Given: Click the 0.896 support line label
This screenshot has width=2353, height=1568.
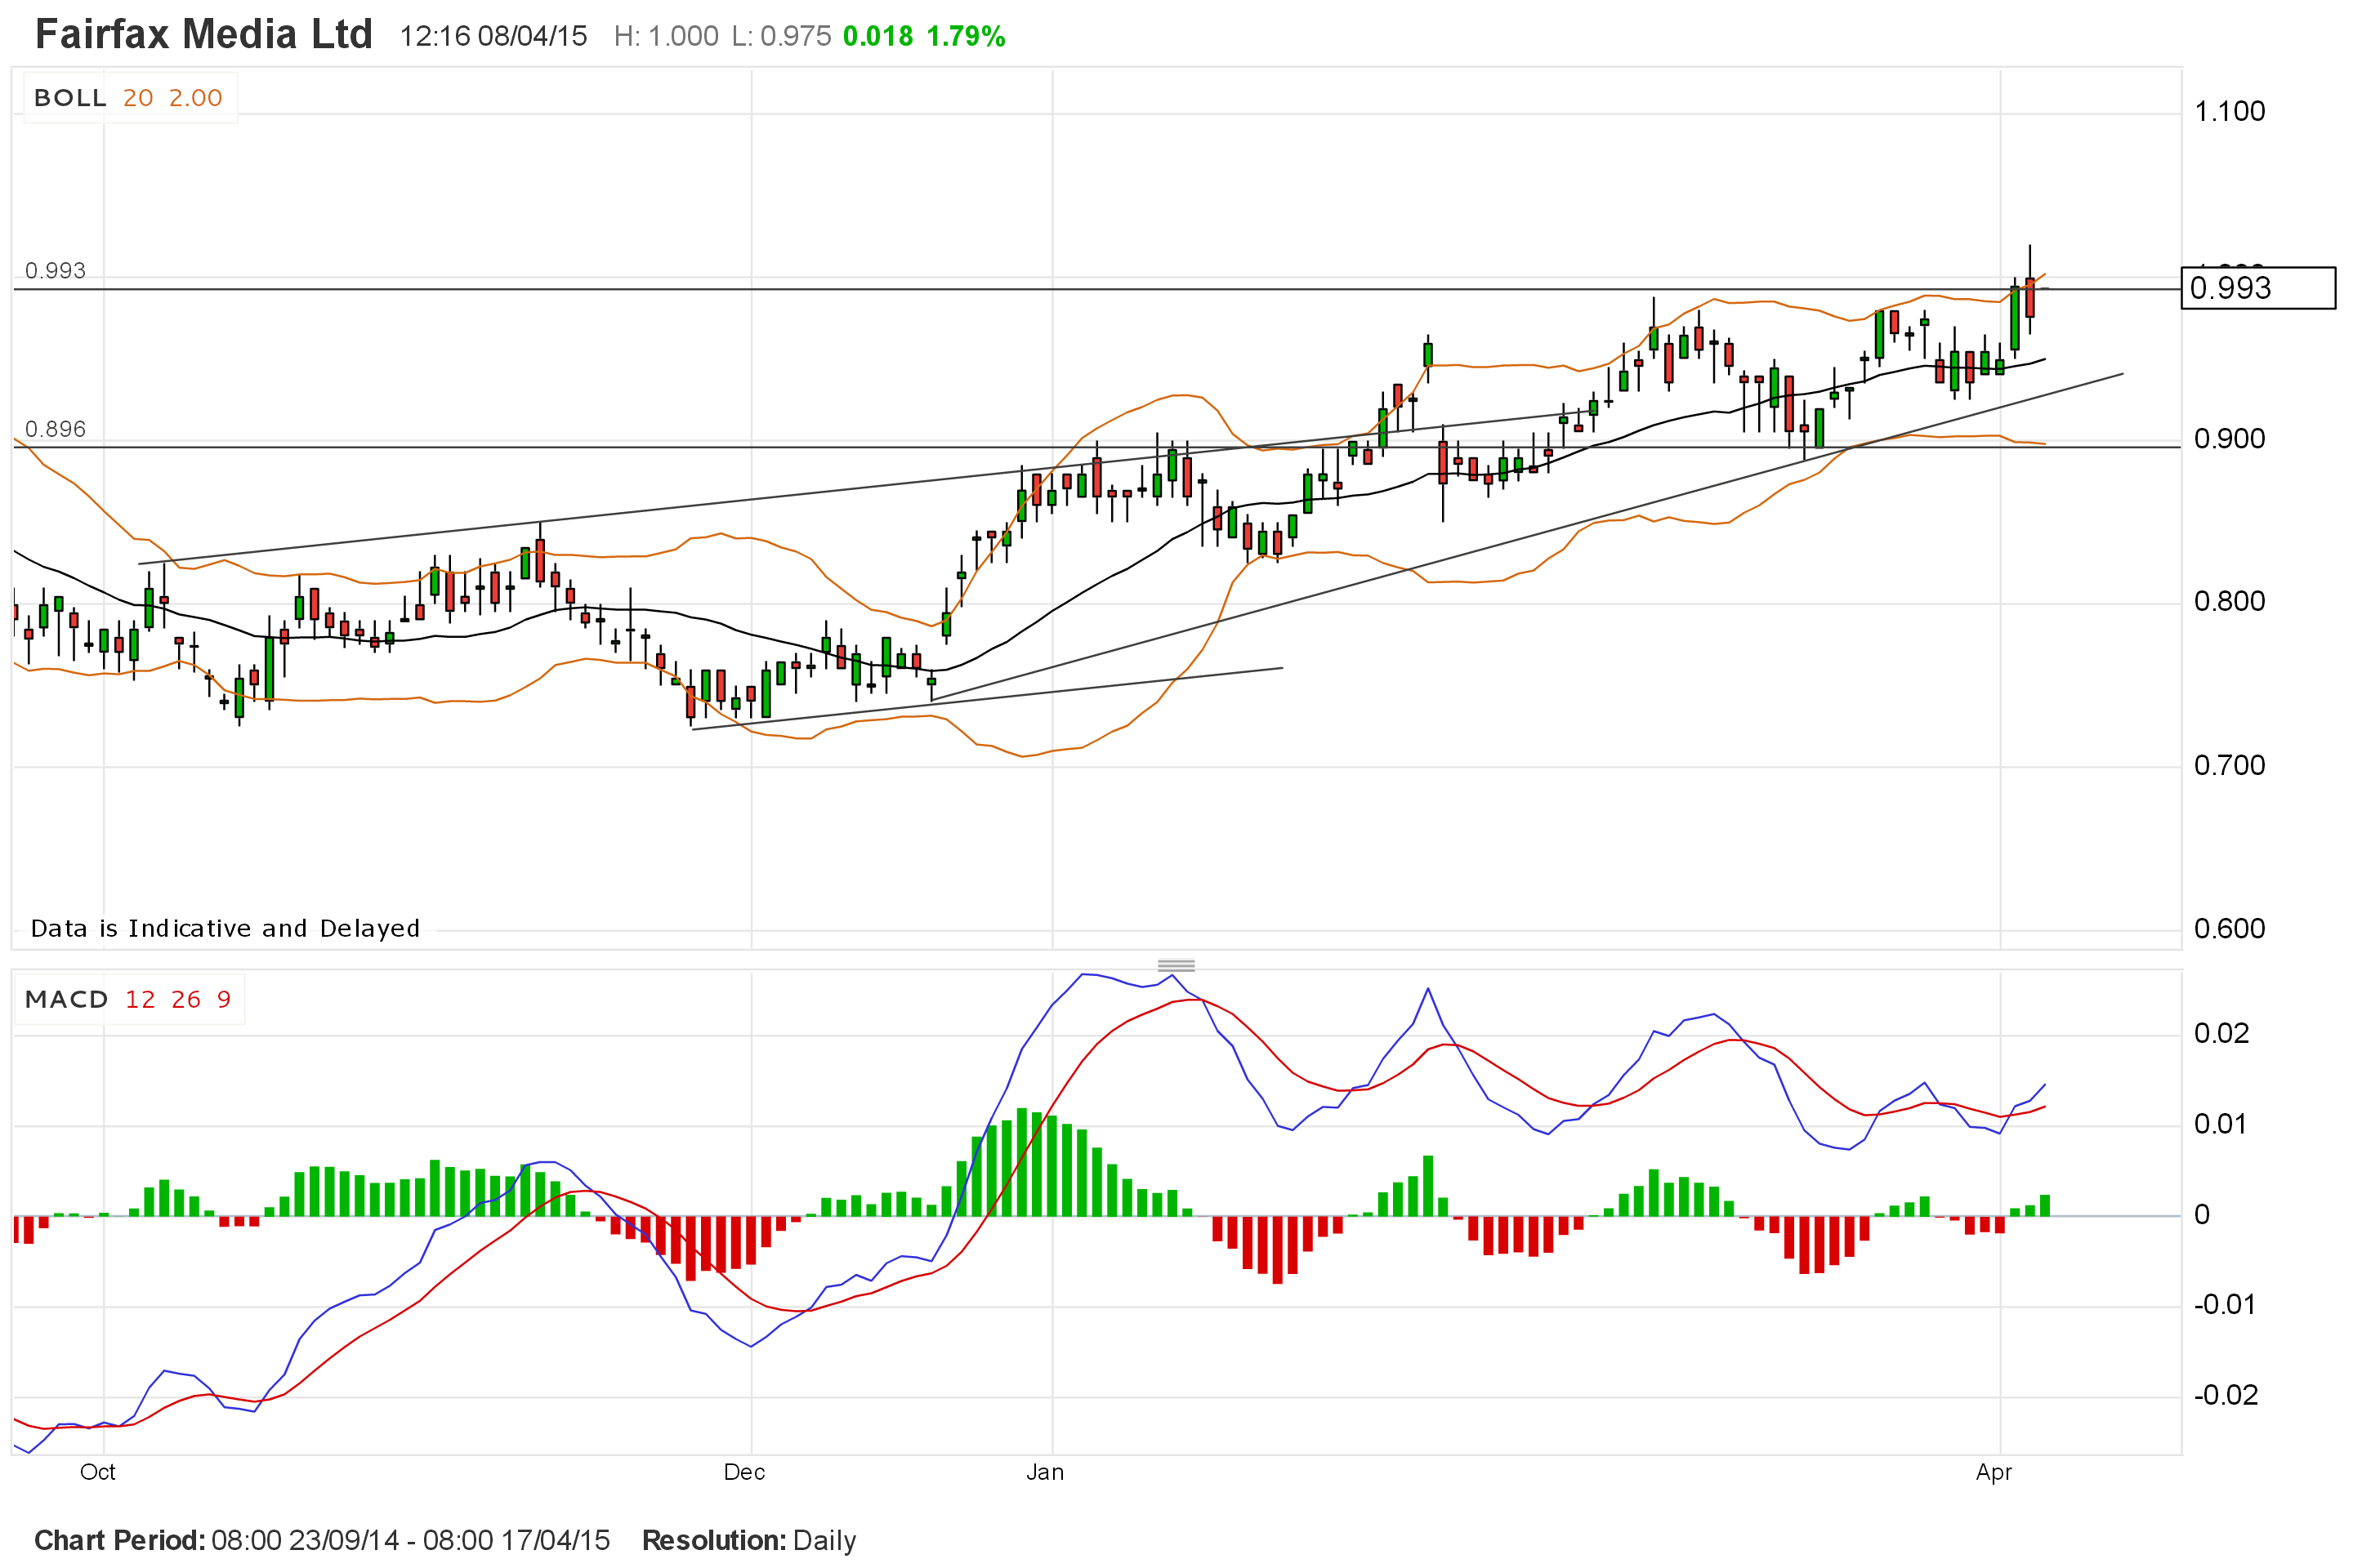Looking at the screenshot, I should pos(56,429).
